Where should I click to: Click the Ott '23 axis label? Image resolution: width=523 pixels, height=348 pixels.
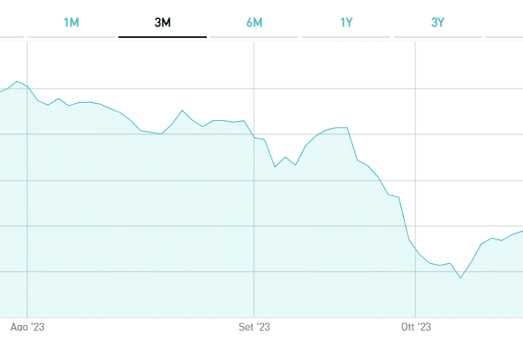(x=416, y=328)
